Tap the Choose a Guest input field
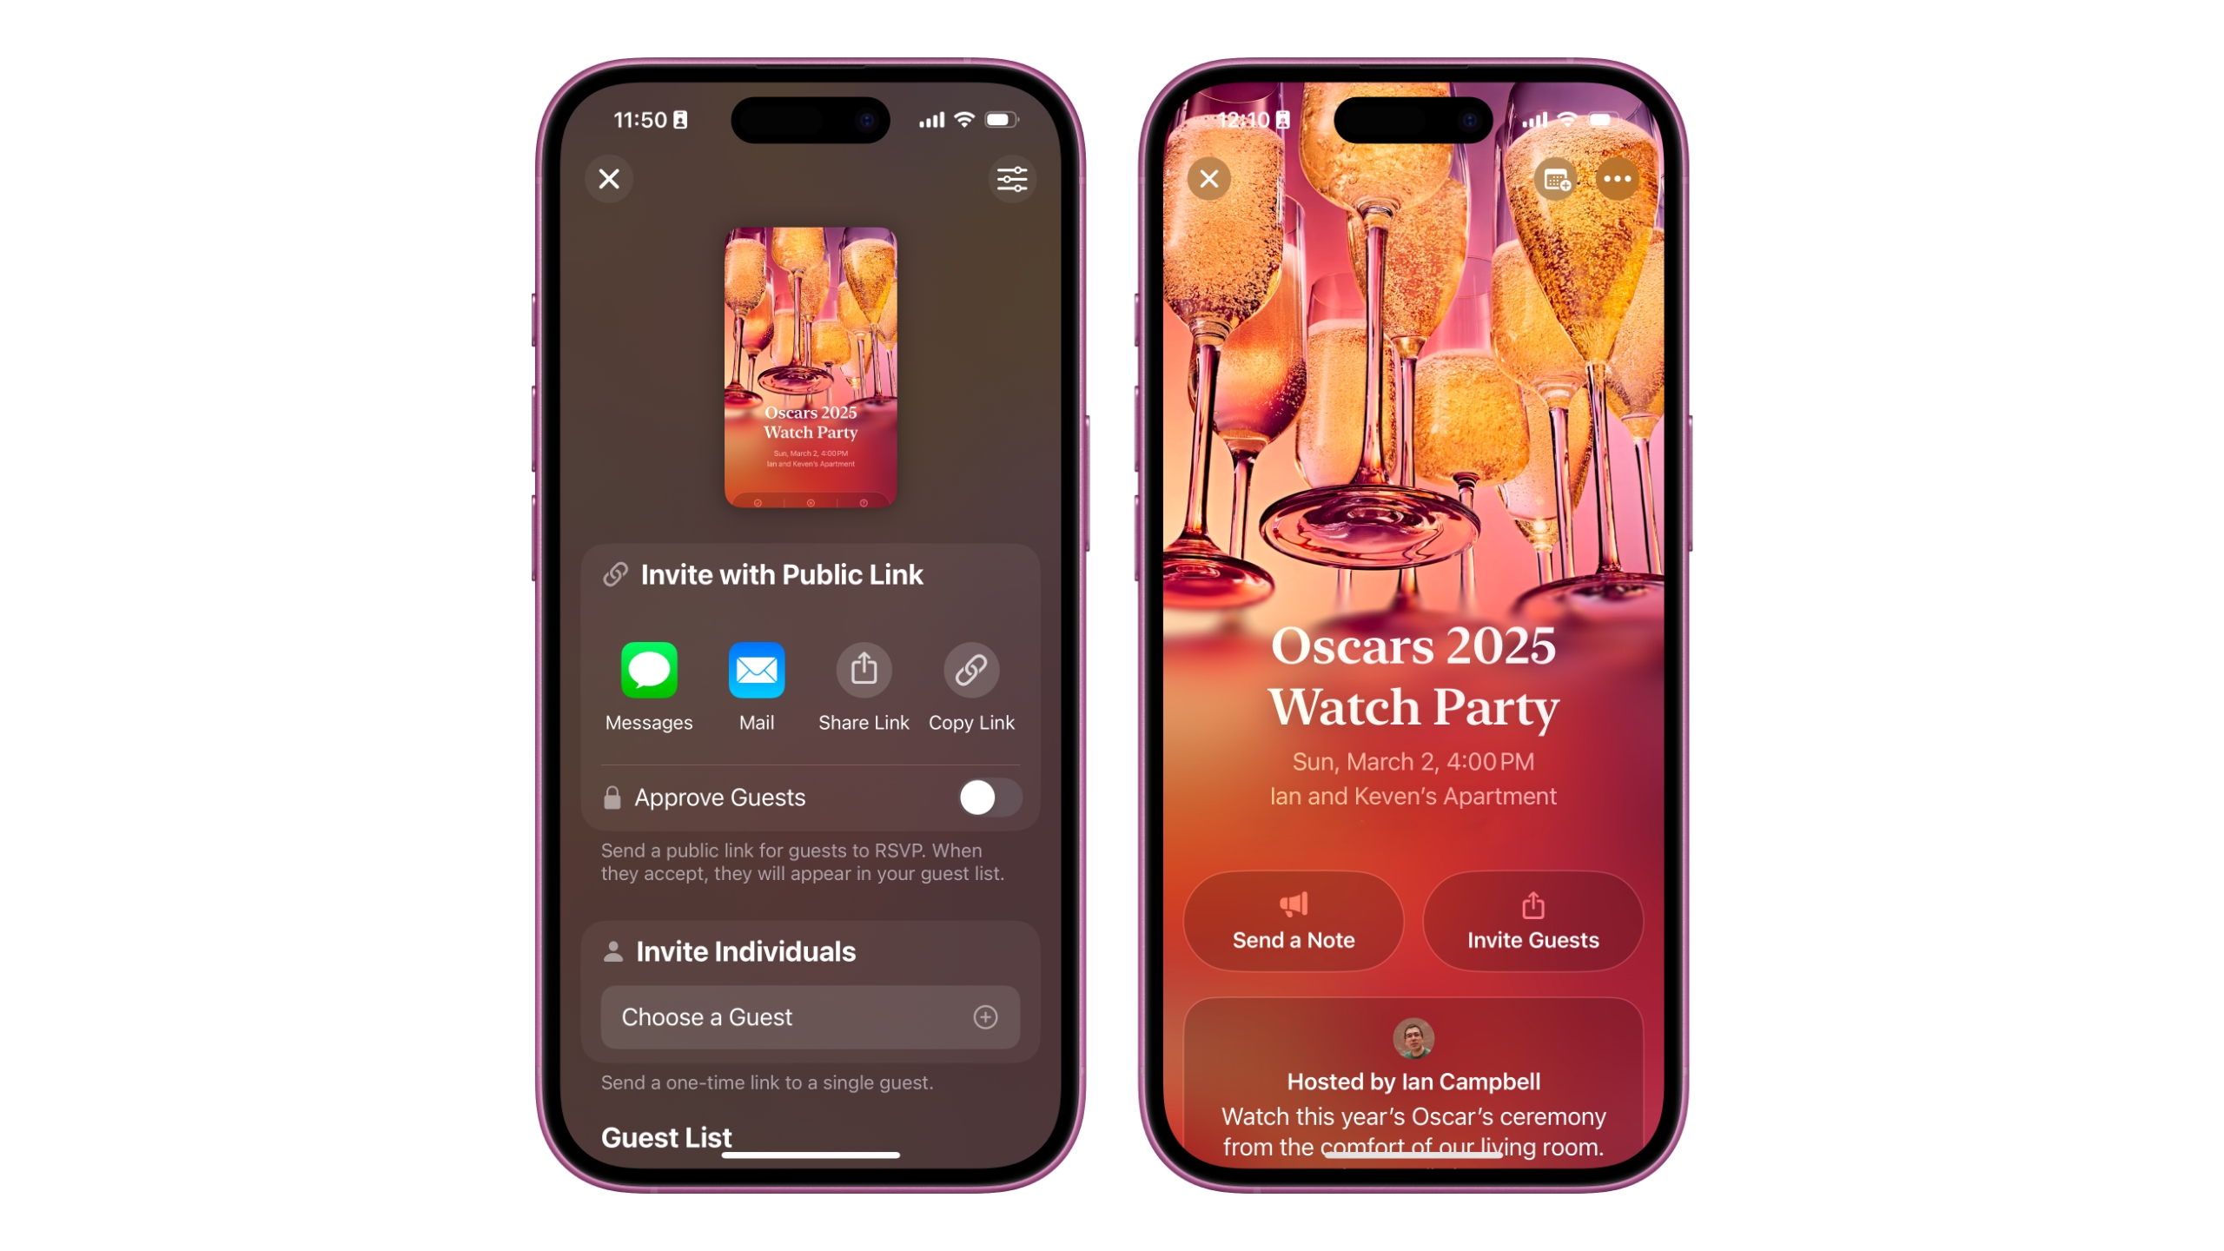Screen dimensions: 2224x1251 point(808,1017)
